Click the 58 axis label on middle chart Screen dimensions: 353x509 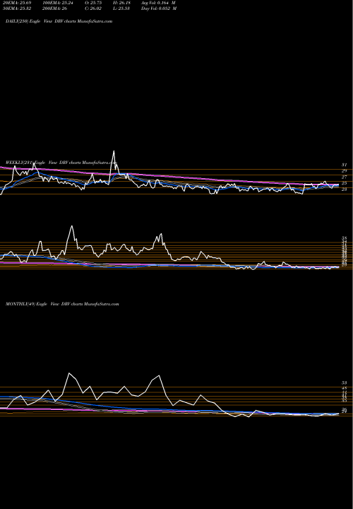pyautogui.click(x=345, y=238)
